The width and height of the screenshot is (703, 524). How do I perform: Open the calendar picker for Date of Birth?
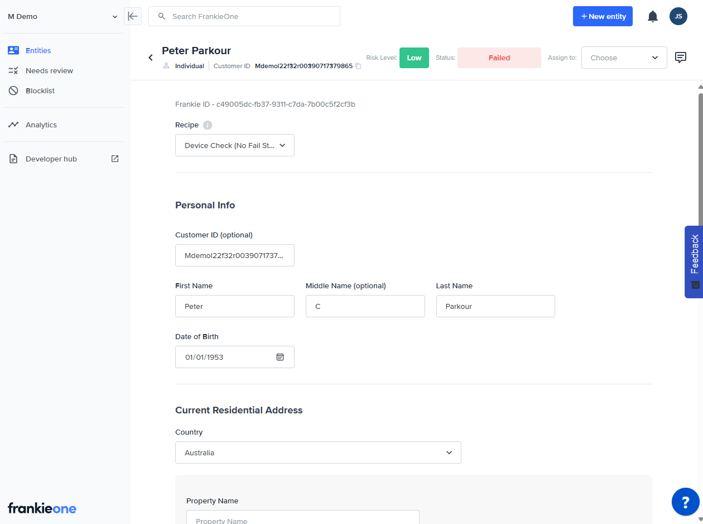[x=280, y=356]
